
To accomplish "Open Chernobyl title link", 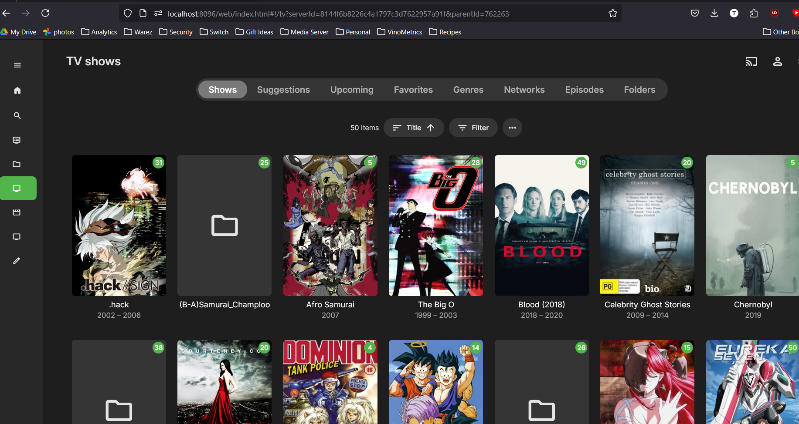I will point(753,305).
